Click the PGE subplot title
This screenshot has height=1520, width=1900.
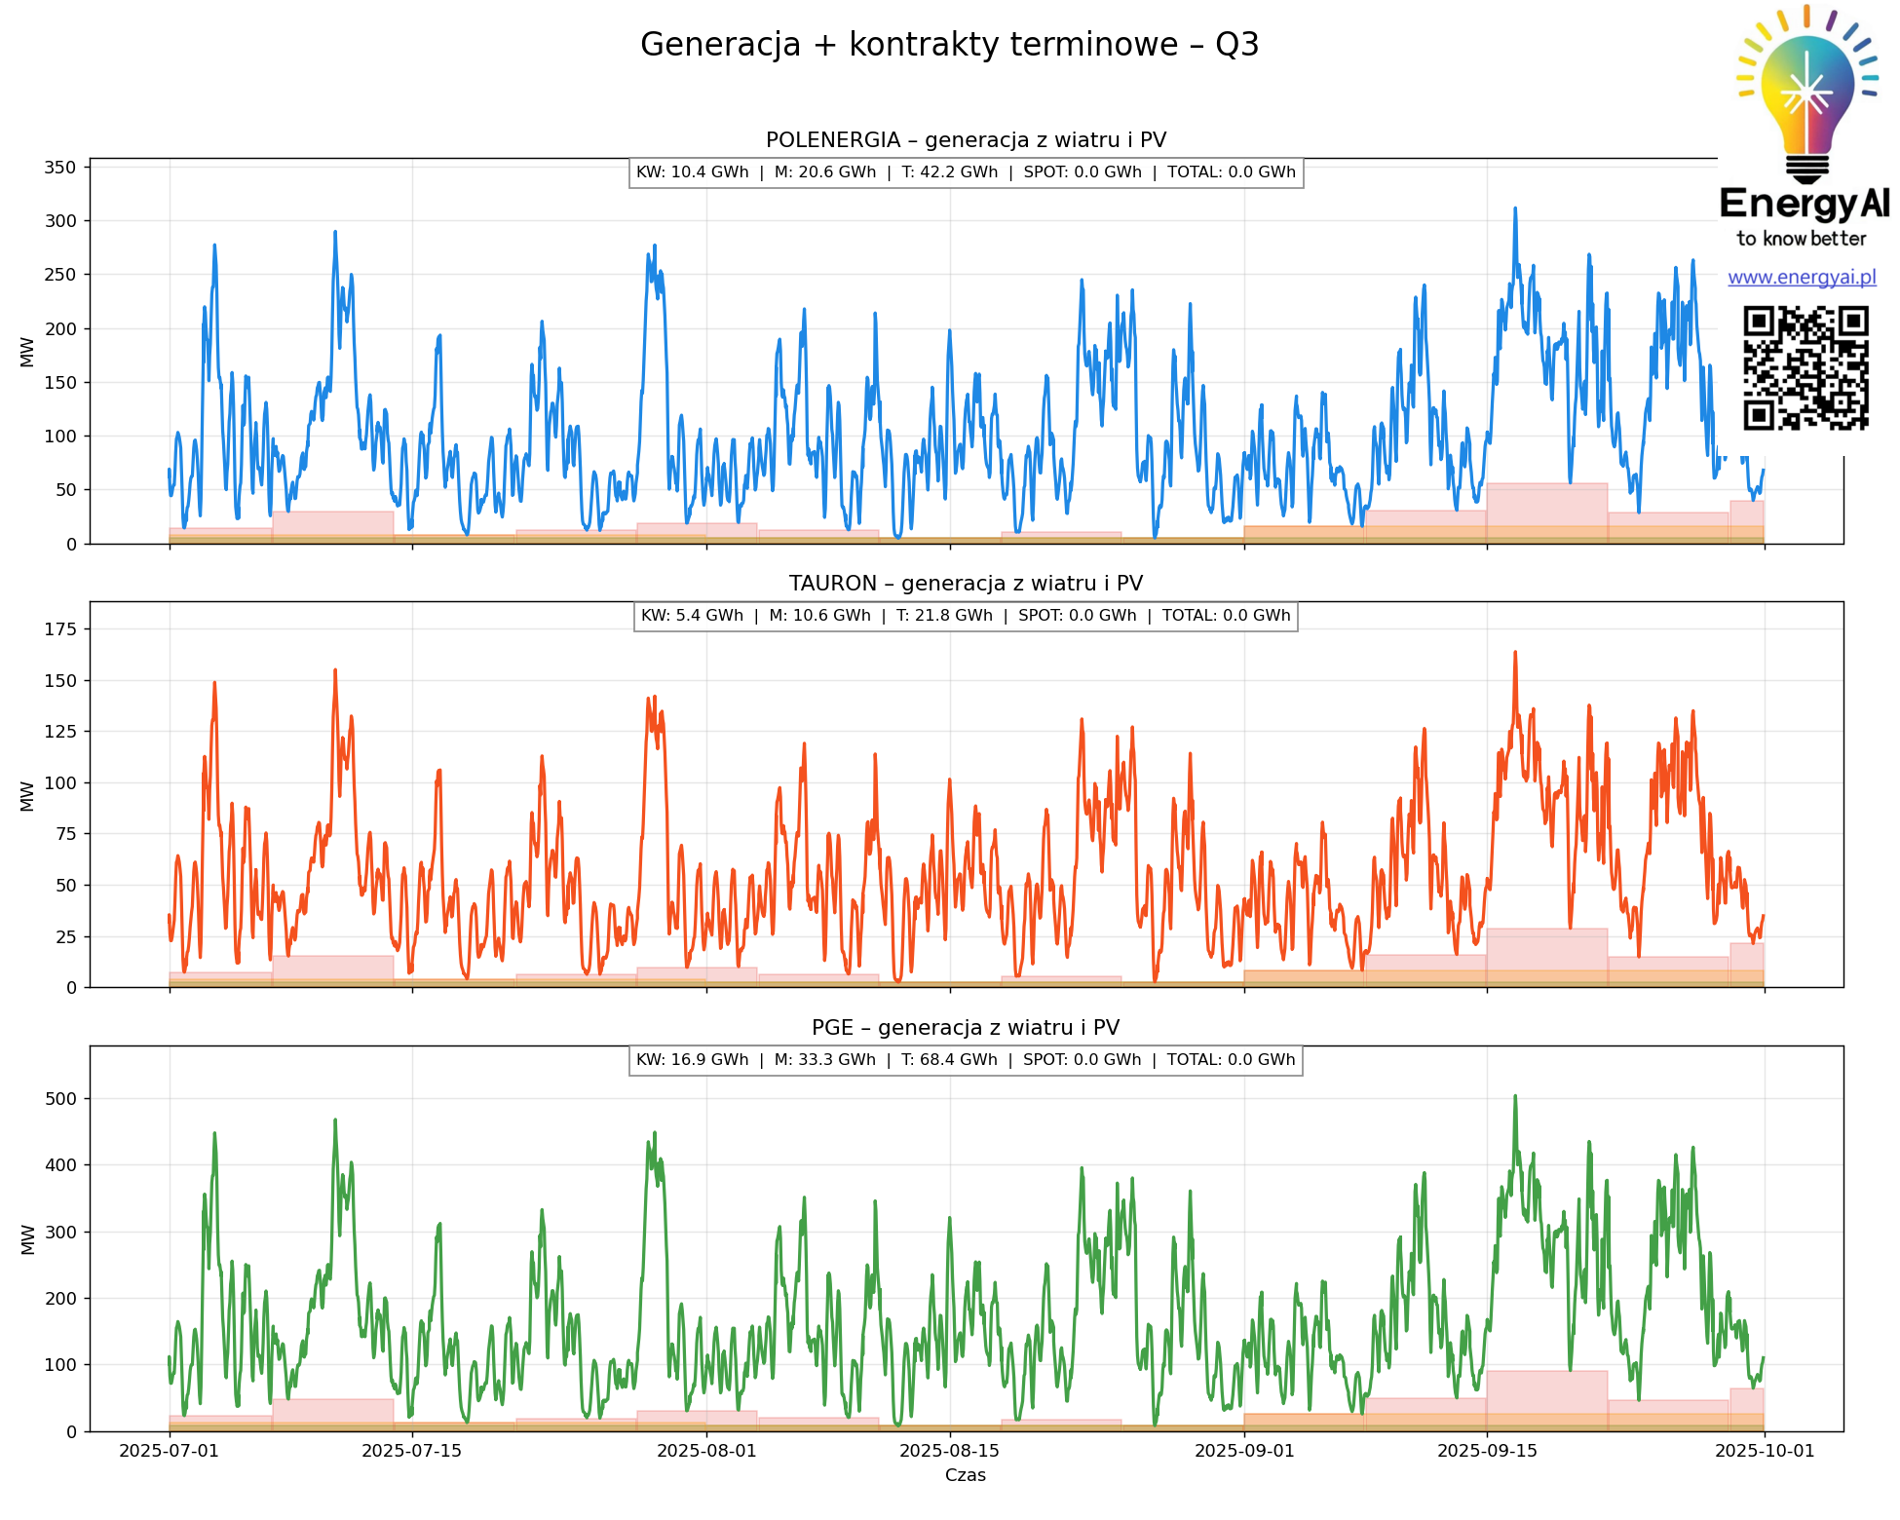pyautogui.click(x=966, y=1028)
